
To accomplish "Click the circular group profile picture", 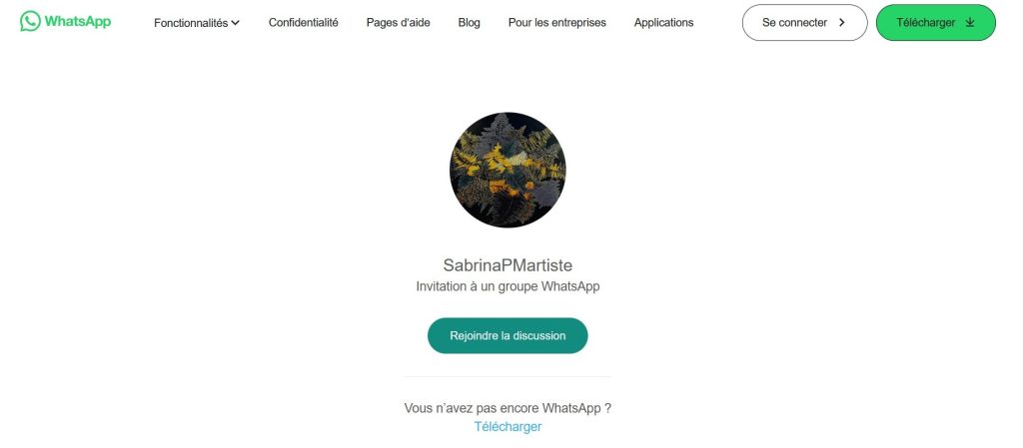I will point(508,170).
